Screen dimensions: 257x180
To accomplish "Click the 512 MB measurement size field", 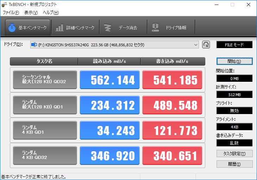I will click(x=234, y=95).
